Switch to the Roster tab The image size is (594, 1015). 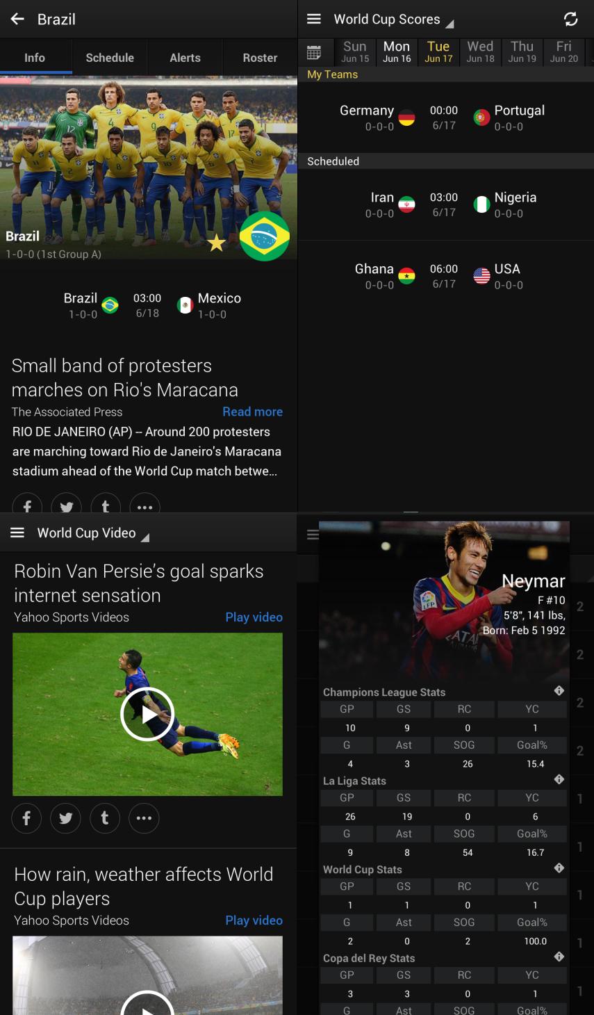(260, 58)
